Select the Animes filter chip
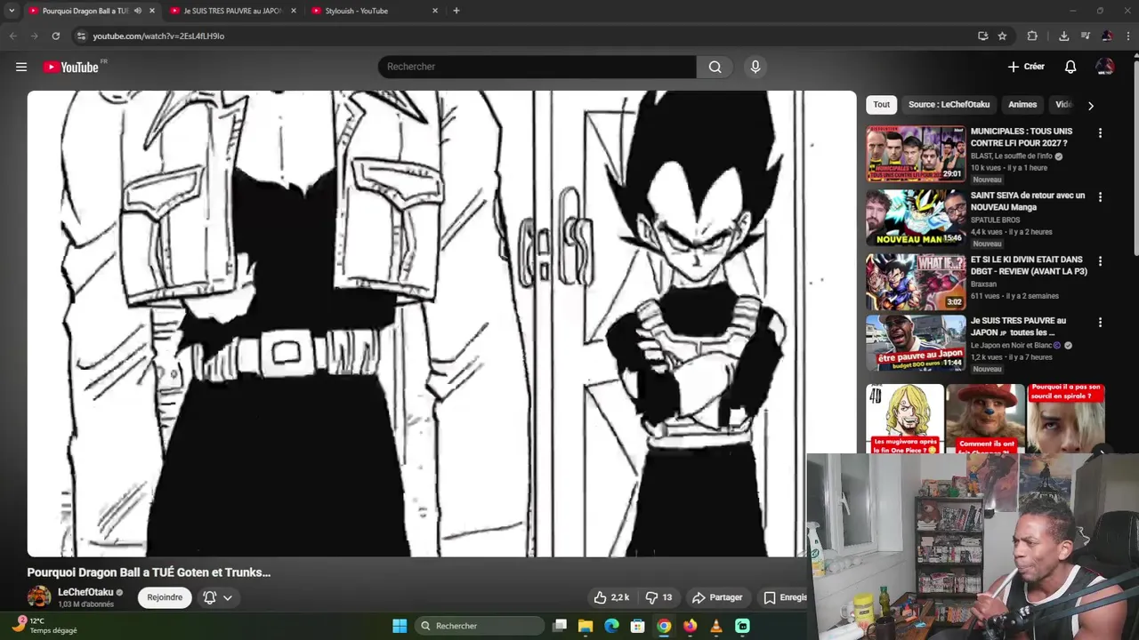Screen dimensions: 1139x640 [x=1022, y=105]
